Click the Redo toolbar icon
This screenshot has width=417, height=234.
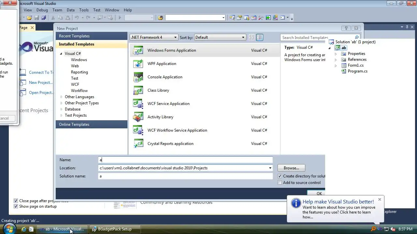point(88,18)
